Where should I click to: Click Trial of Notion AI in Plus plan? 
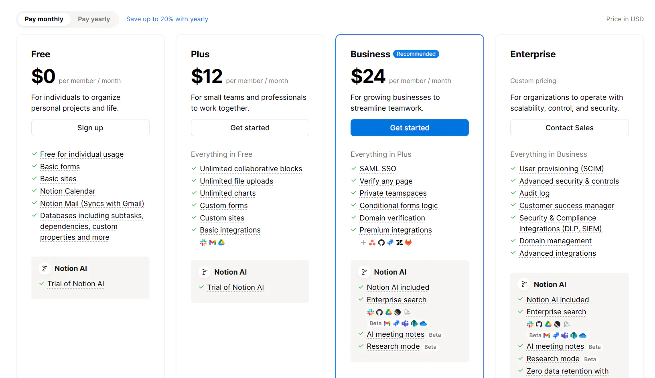click(235, 287)
